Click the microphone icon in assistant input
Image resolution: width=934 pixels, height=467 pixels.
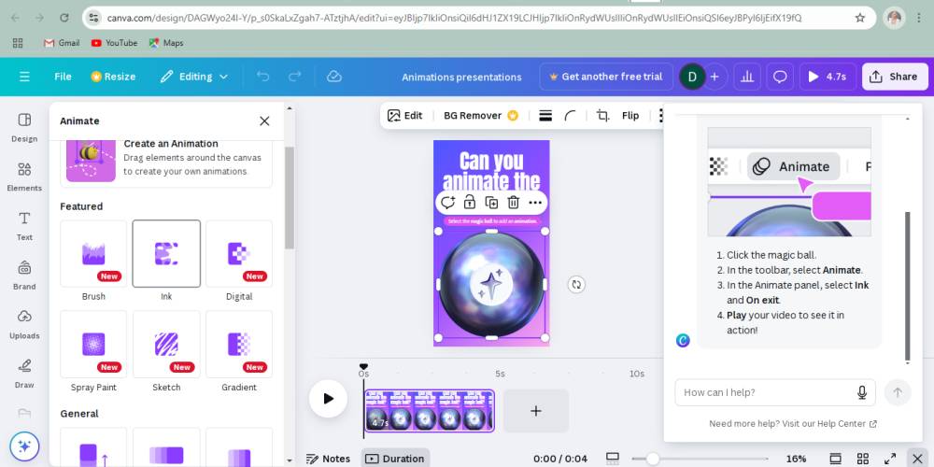tap(862, 392)
